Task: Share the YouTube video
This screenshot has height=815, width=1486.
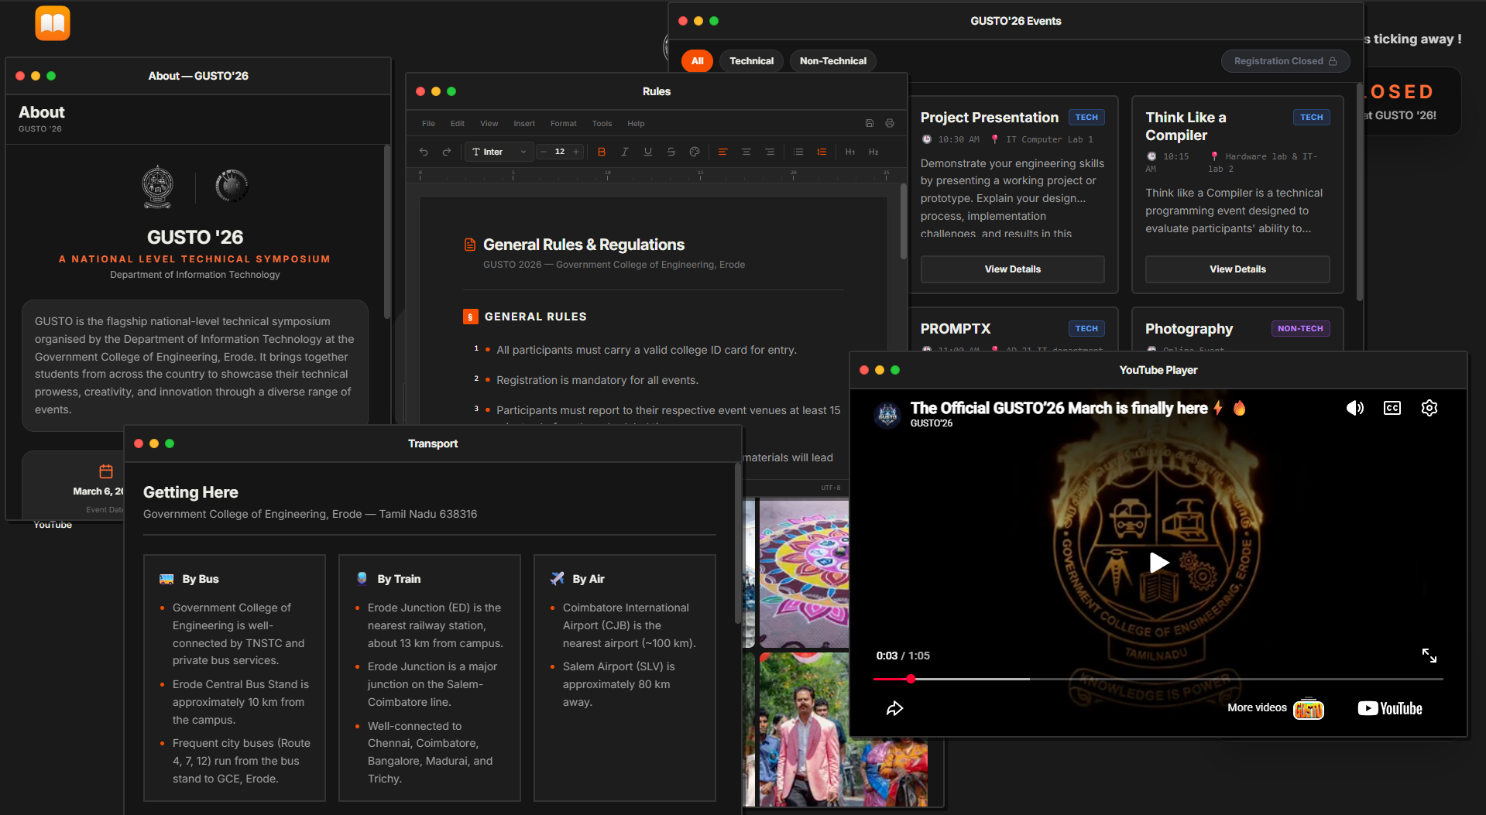Action: (894, 708)
